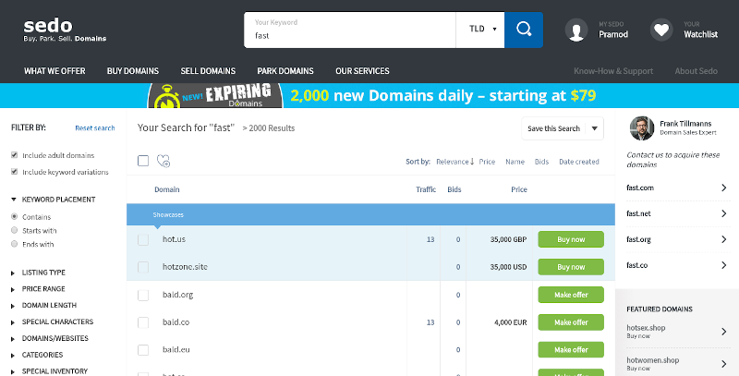This screenshot has height=376, width=739.
Task: Toggle Include adult domains checkbox
Action: coord(14,155)
